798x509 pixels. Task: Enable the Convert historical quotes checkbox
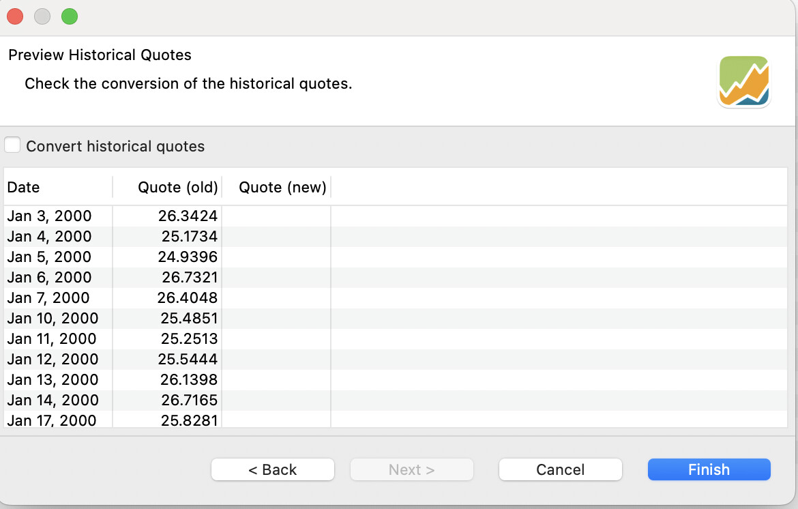coord(13,145)
